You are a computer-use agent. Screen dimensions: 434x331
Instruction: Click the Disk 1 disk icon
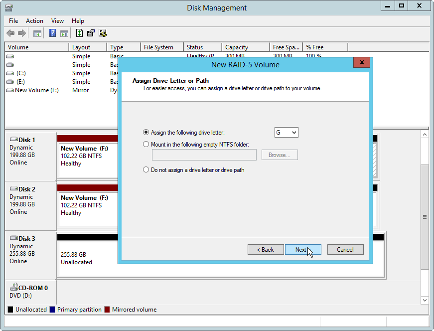(x=14, y=139)
